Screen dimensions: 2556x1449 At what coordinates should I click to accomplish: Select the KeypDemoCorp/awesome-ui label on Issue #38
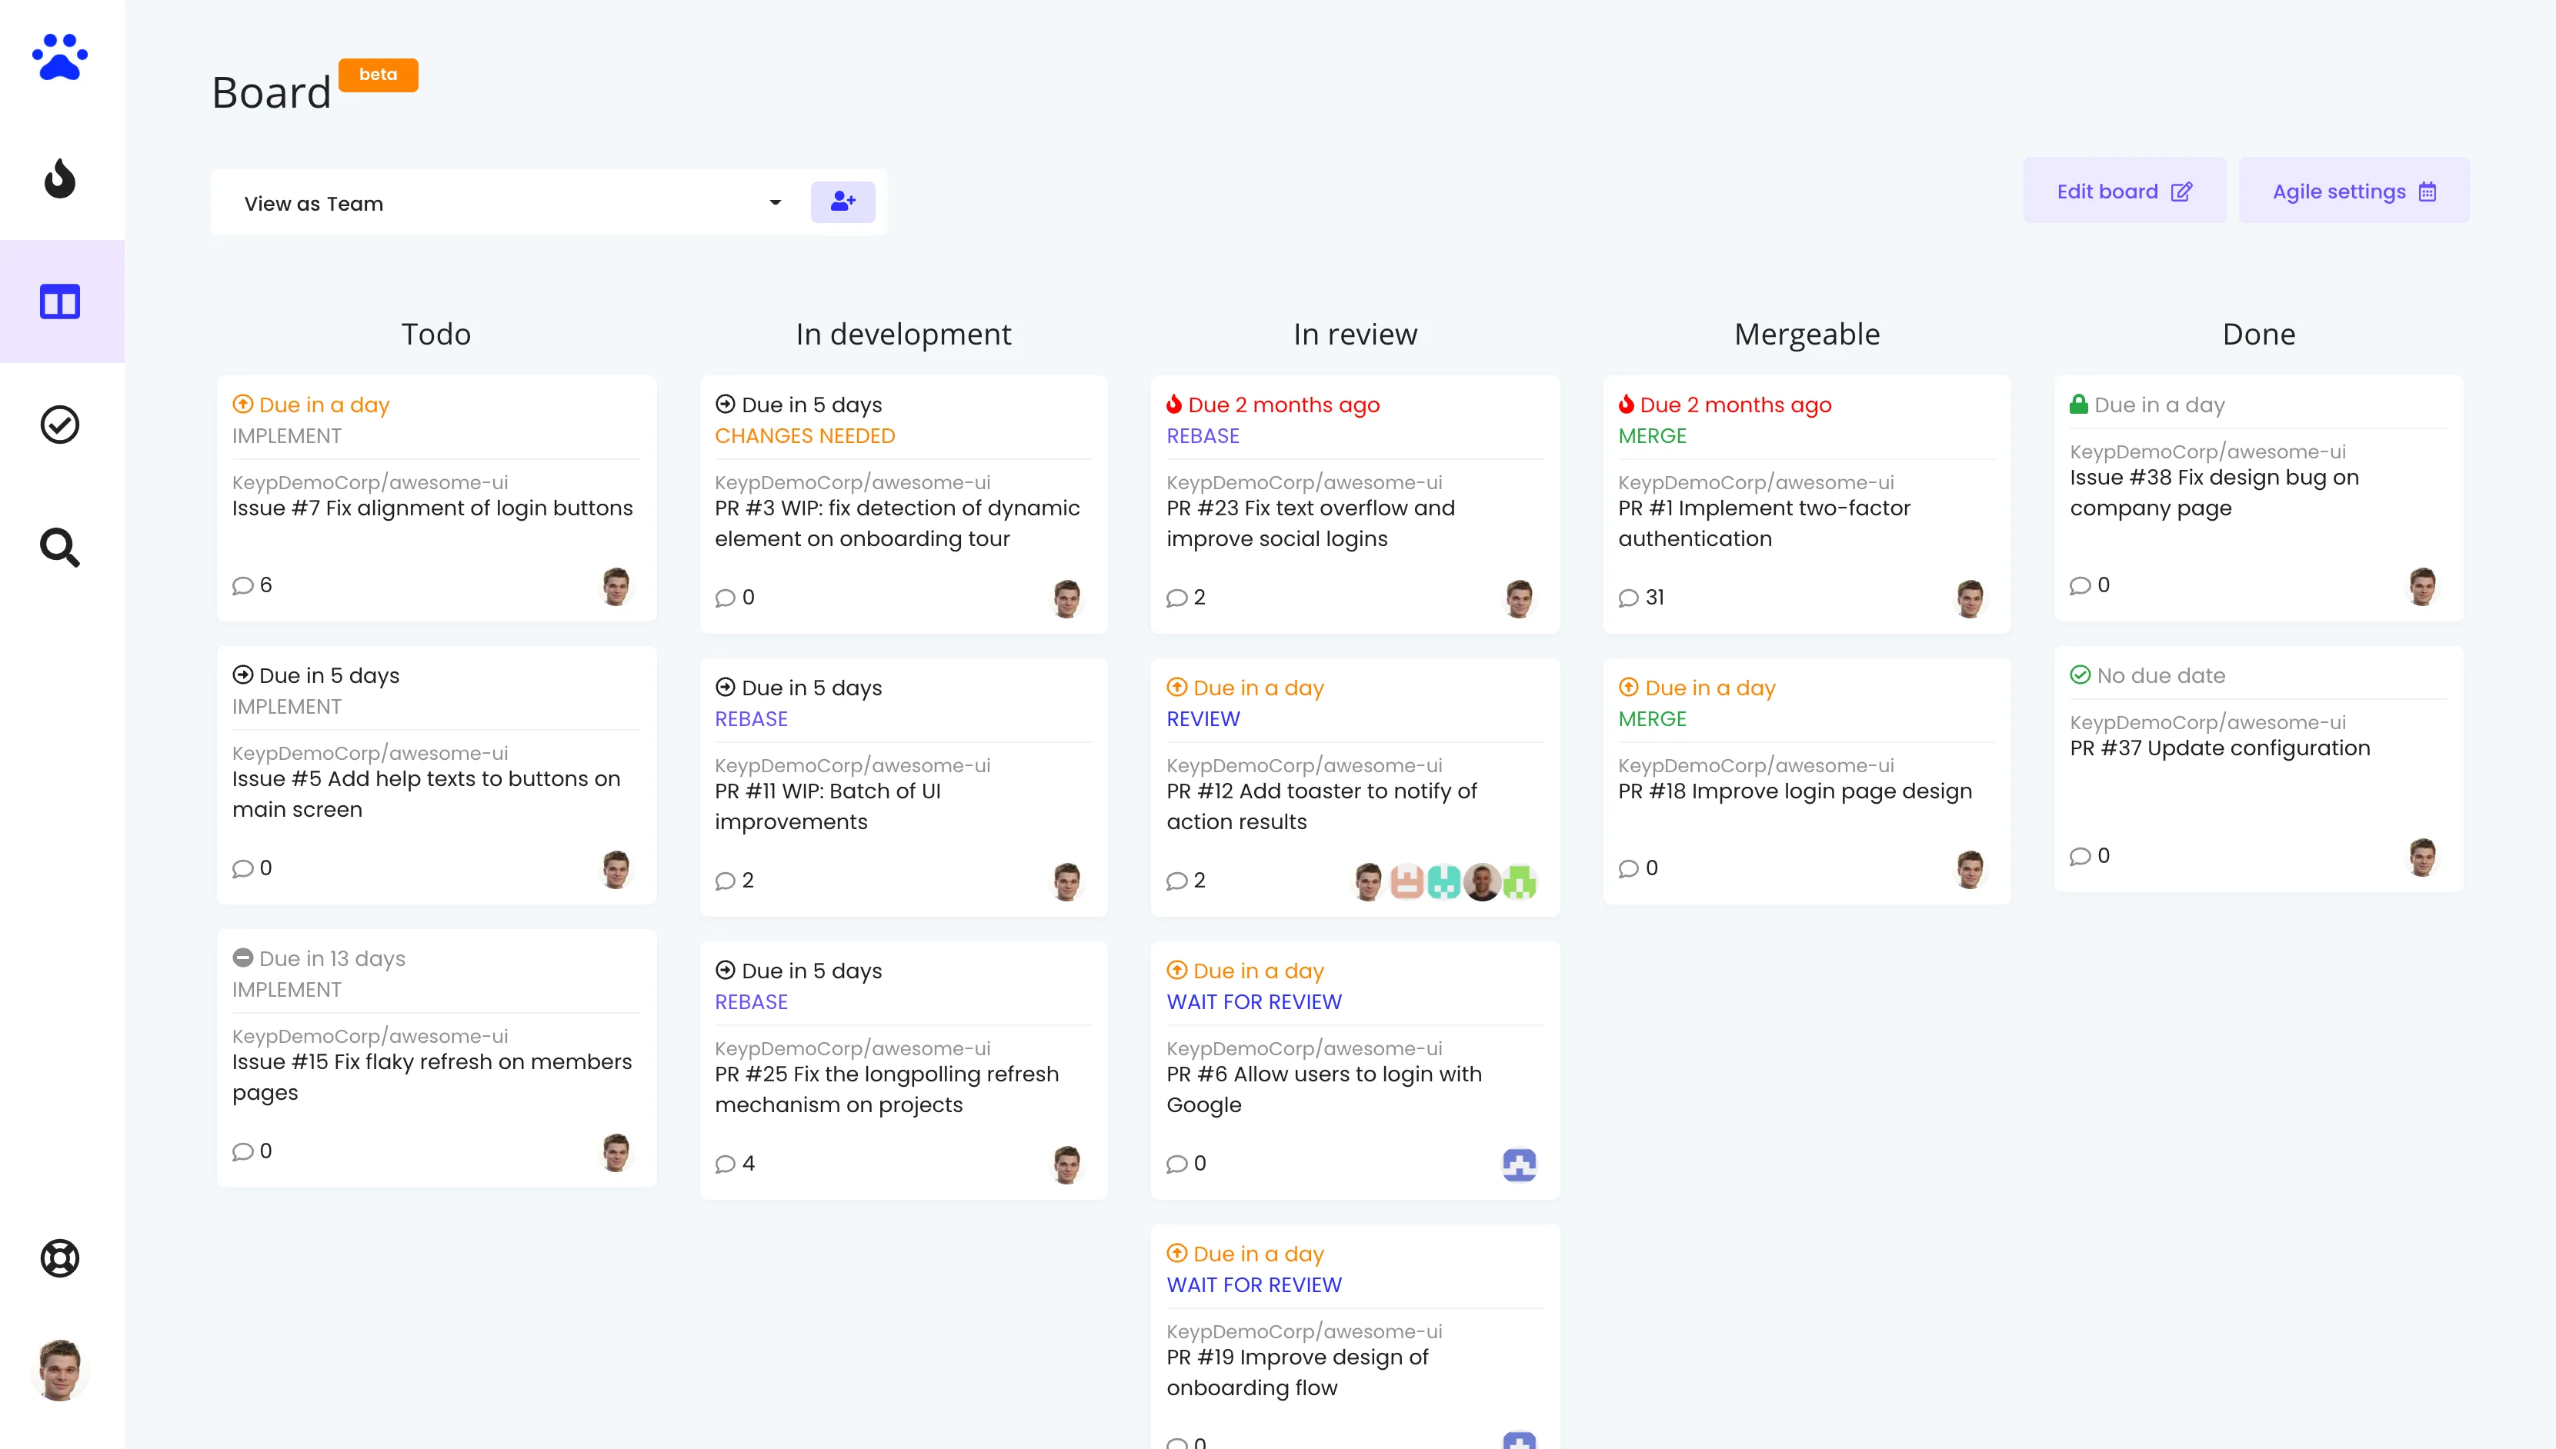pos(2209,451)
